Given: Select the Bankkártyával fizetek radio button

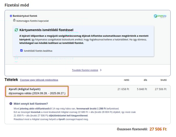Looking at the screenshot, I should 11,16.
